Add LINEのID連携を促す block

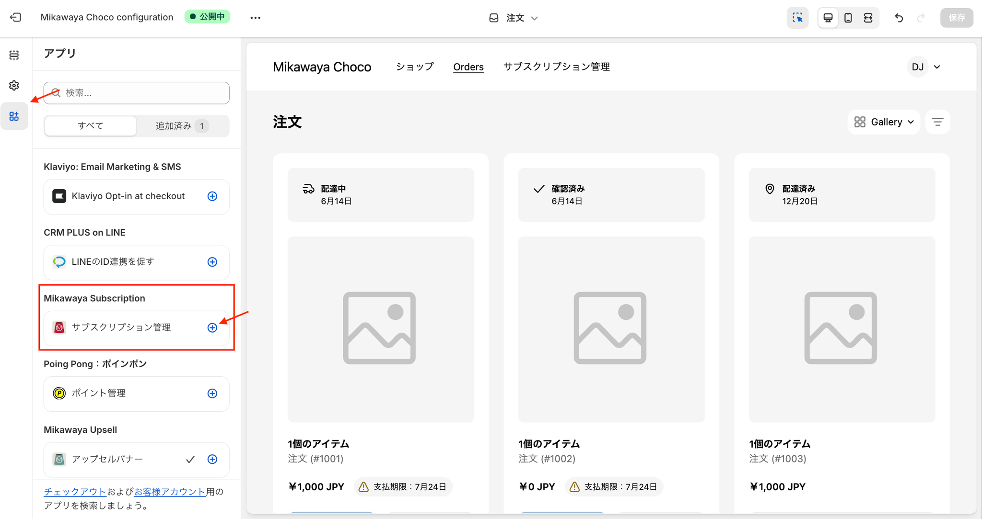[212, 262]
